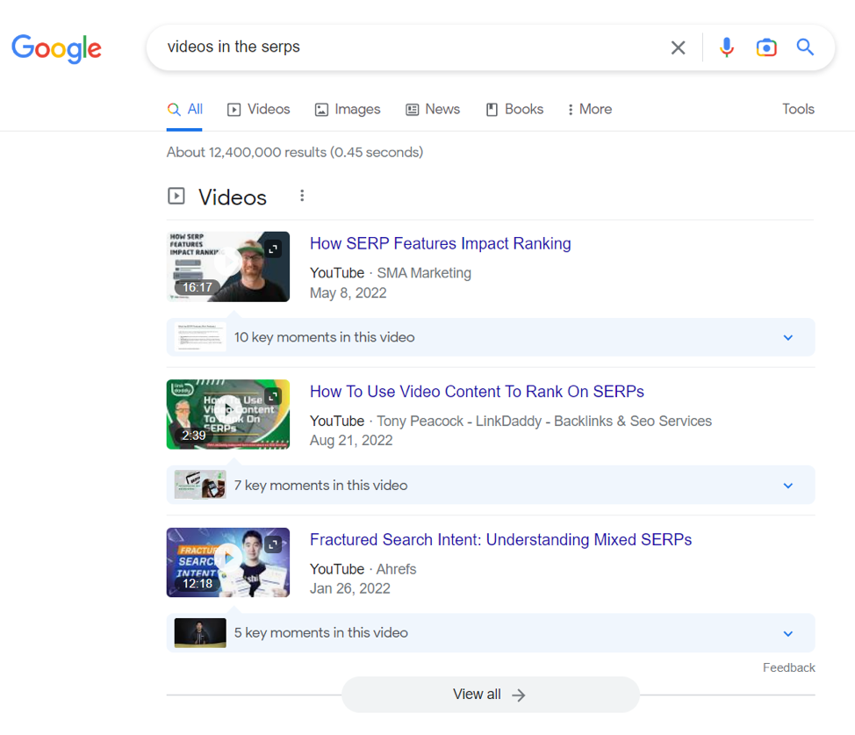
Task: Click the 5 key moments preview thumbnail
Action: pos(199,633)
